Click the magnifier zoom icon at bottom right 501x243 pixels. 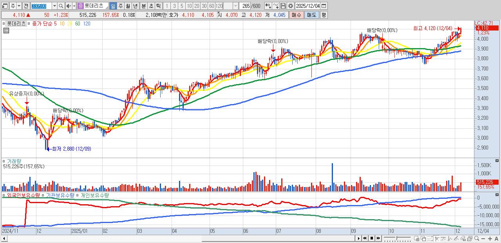[x=477, y=238]
